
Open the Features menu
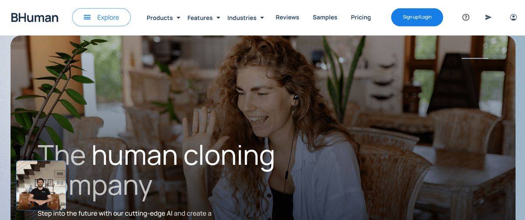(x=200, y=18)
